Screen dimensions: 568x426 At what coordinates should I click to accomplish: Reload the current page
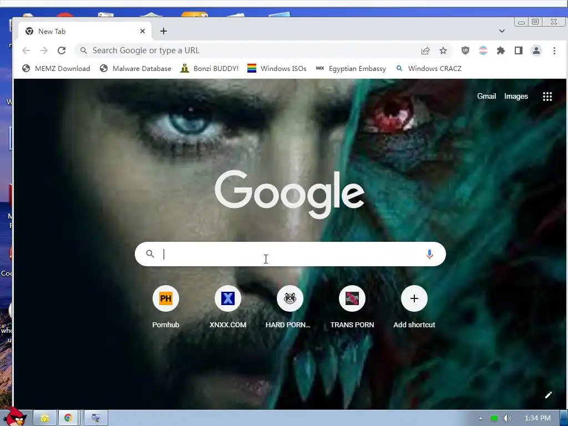tap(62, 50)
